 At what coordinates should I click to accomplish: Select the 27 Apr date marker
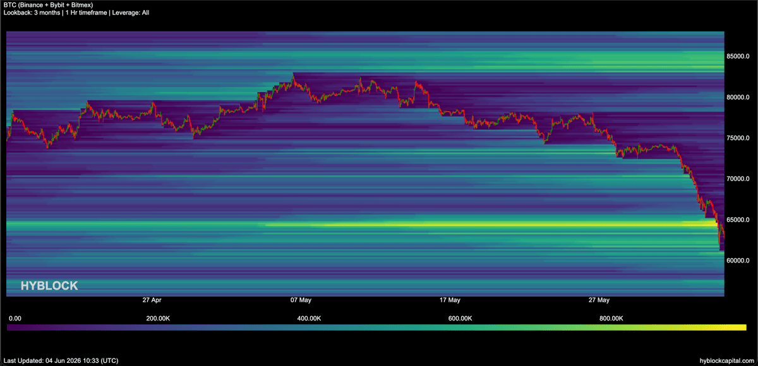(x=152, y=300)
